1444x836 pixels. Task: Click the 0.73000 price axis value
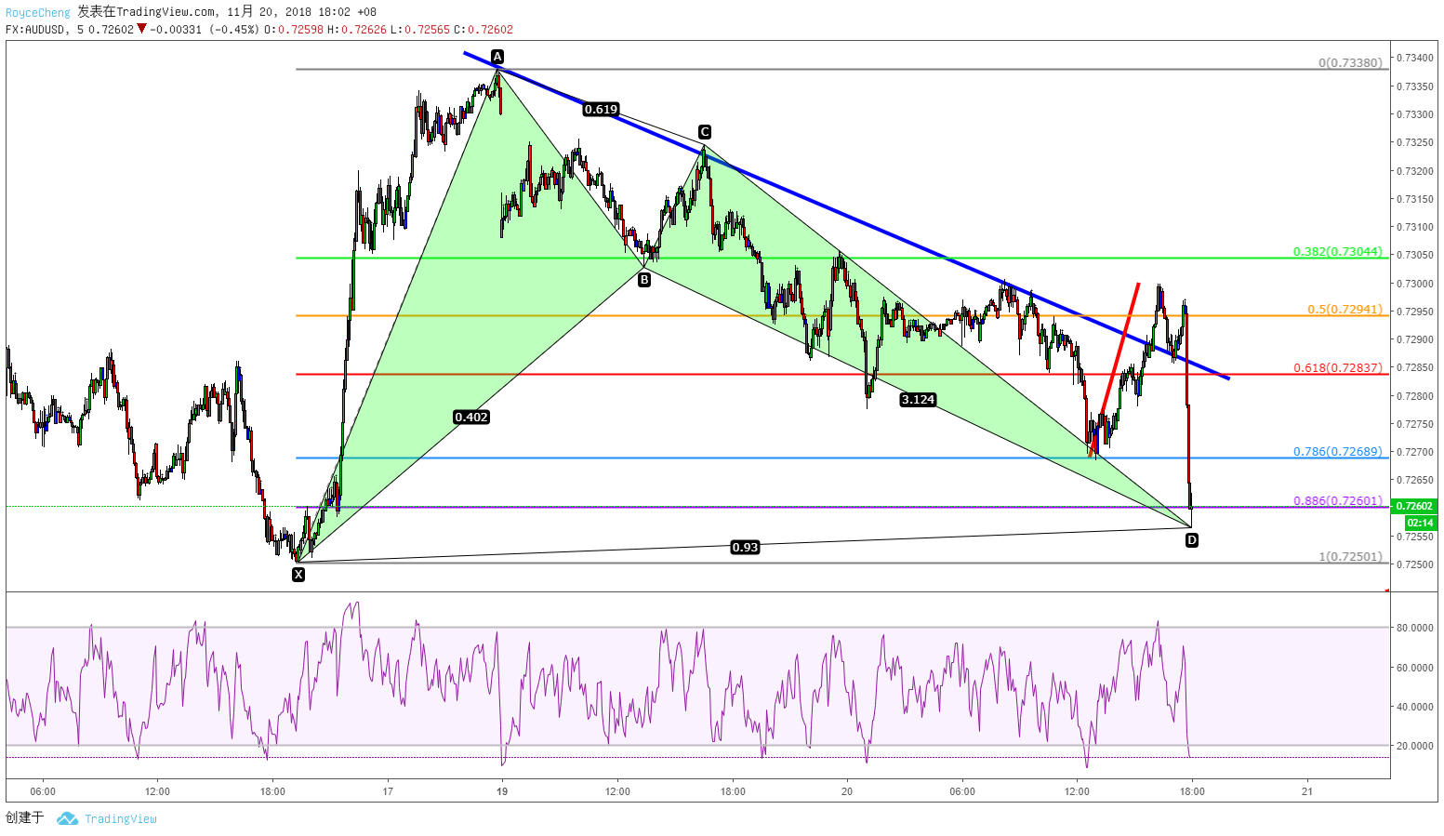click(x=1414, y=284)
